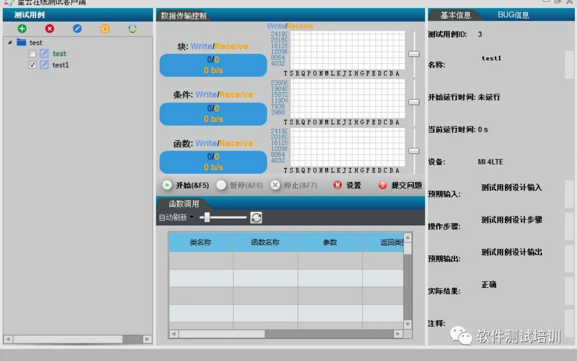Click the function table scroll left arrow
The width and height of the screenshot is (577, 361).
(174, 334)
